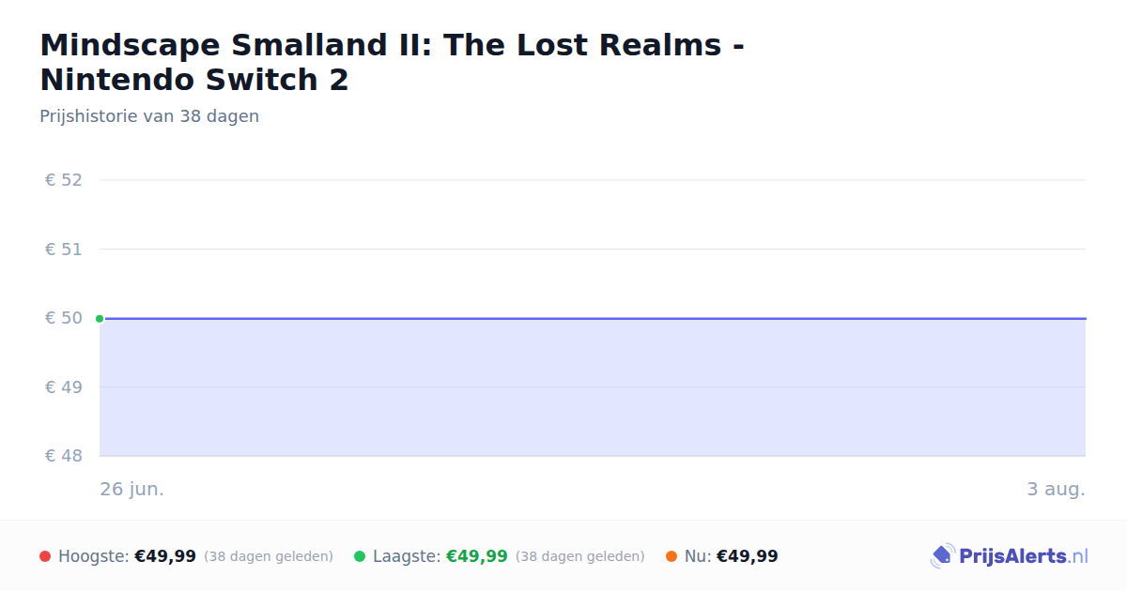Click the product title Mindscape Smalland II

[392, 62]
